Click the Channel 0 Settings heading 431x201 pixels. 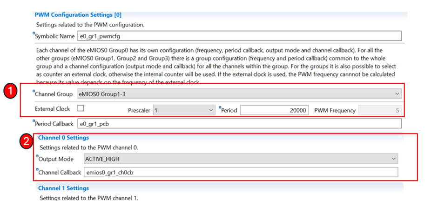click(x=63, y=137)
